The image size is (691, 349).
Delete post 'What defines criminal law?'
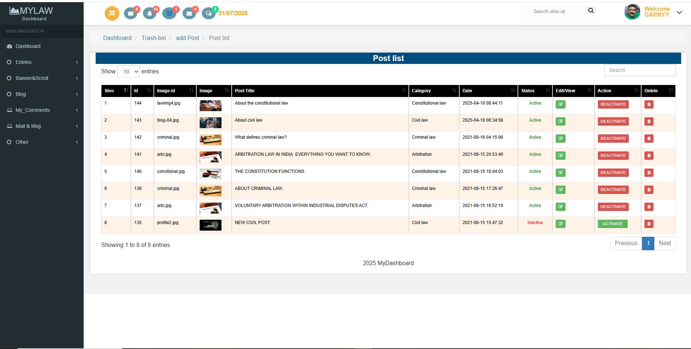click(649, 138)
